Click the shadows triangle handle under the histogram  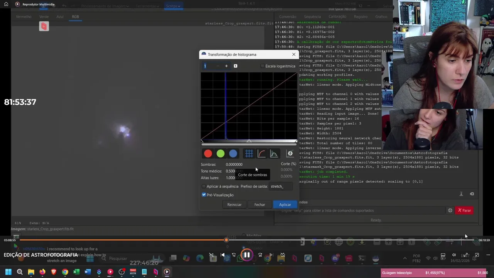202,141
